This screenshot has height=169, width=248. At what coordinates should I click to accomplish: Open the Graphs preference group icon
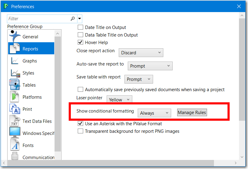point(15,61)
